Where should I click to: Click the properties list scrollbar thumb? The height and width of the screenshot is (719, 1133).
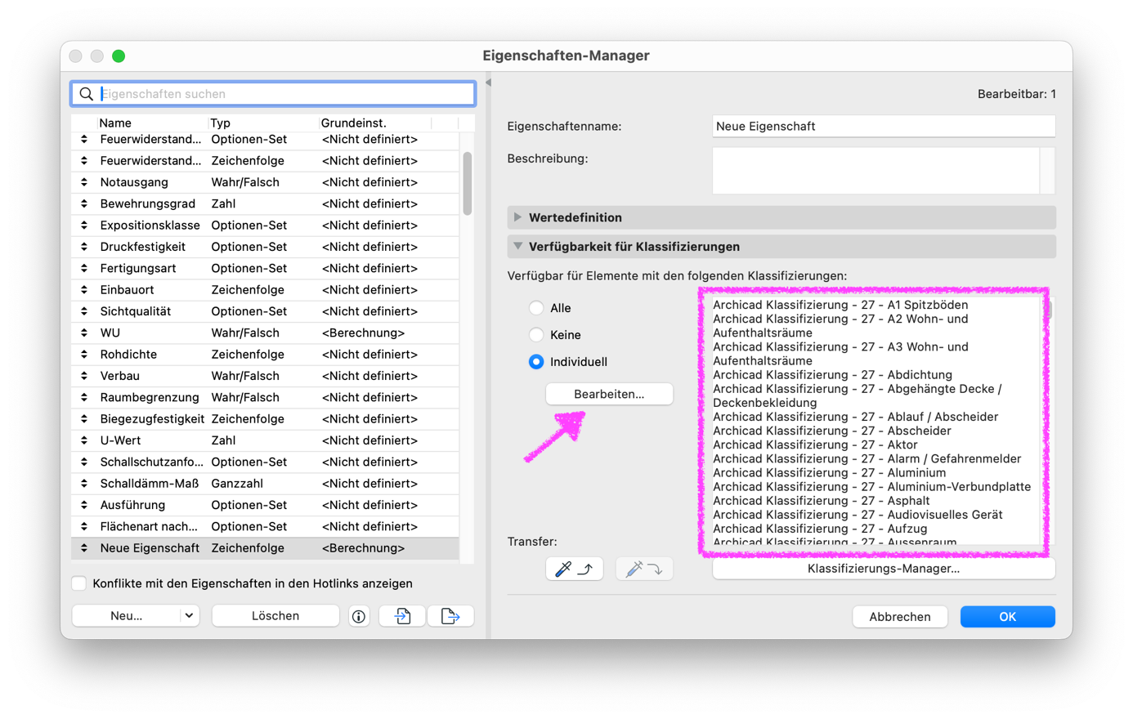pos(468,184)
